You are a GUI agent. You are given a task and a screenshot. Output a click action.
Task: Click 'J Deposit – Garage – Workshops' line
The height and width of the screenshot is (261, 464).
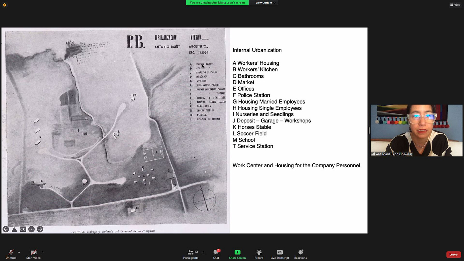pos(272,120)
